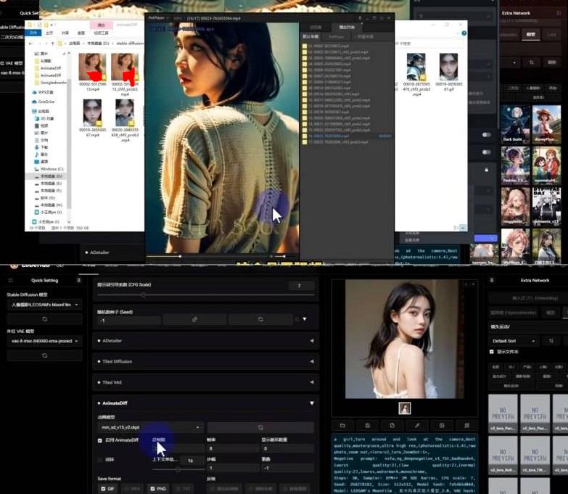
Task: Select first v2_lora LoRA card with no preview
Action: (x=503, y=413)
